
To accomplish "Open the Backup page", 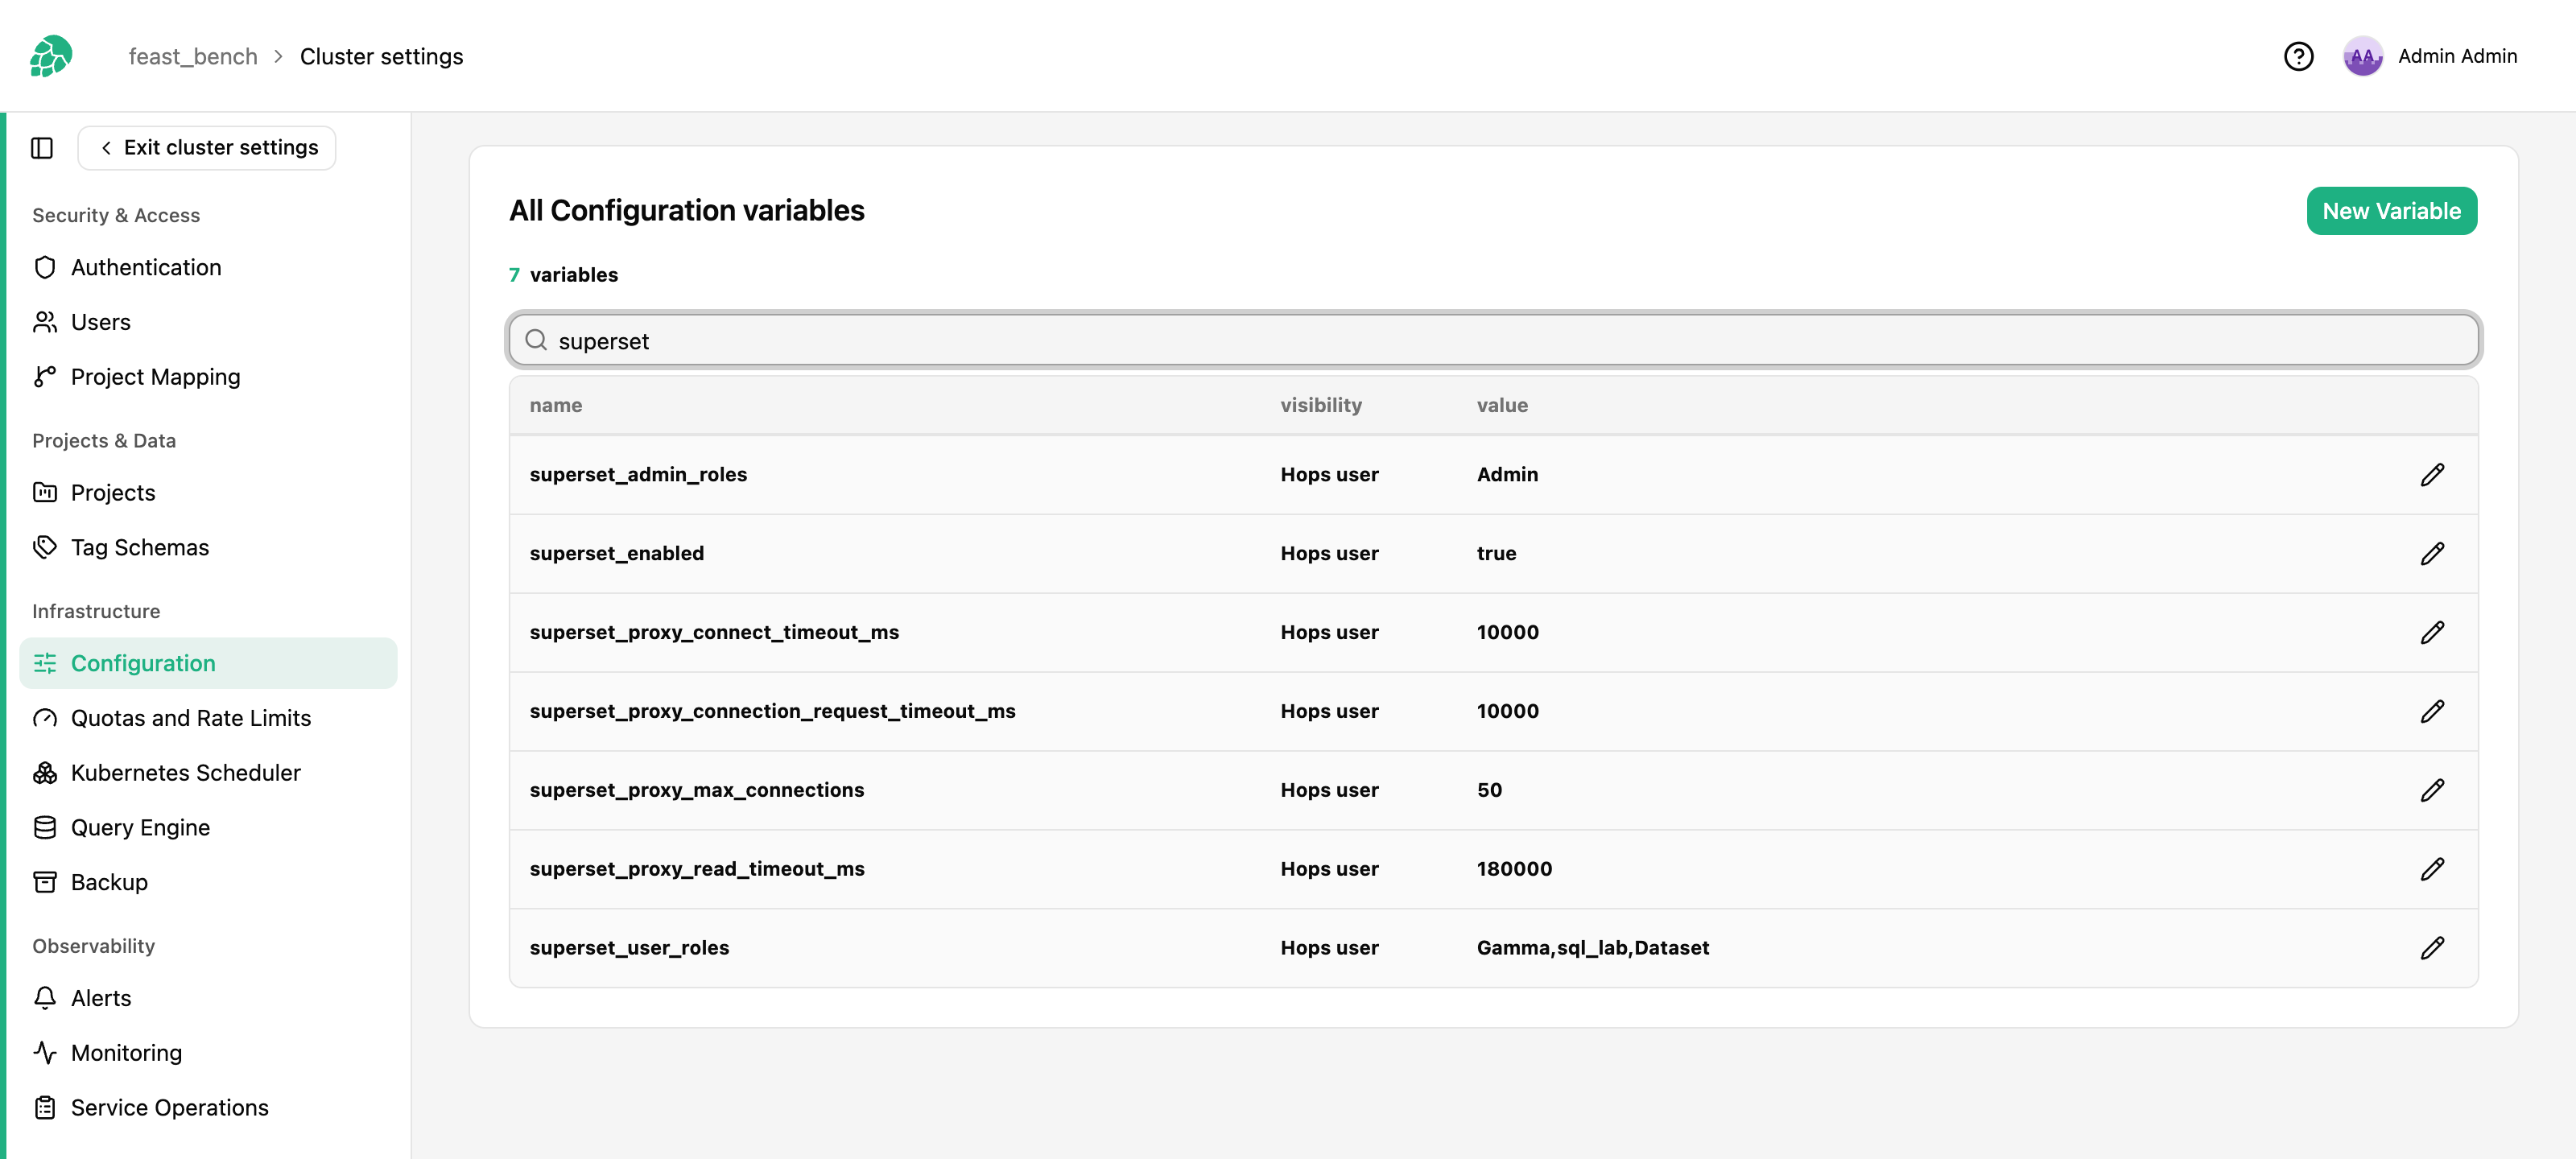I will click(208, 883).
